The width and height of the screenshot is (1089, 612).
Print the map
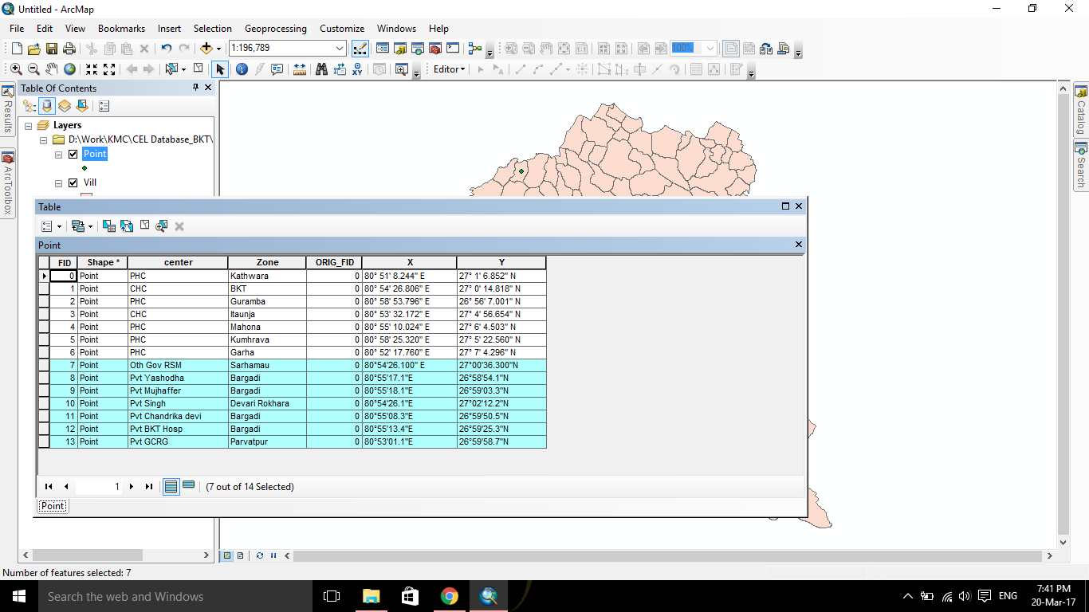69,49
